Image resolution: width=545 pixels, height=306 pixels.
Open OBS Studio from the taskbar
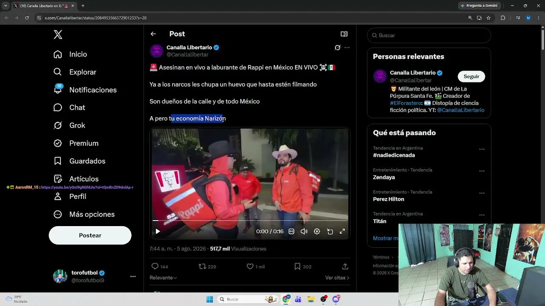point(324,299)
